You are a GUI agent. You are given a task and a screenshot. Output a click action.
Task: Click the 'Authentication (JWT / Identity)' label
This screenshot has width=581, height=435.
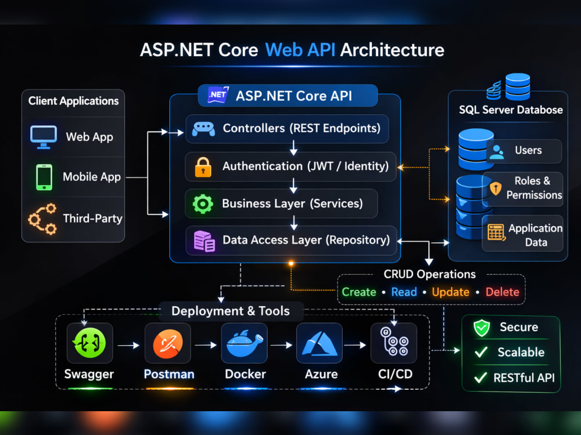coord(306,166)
